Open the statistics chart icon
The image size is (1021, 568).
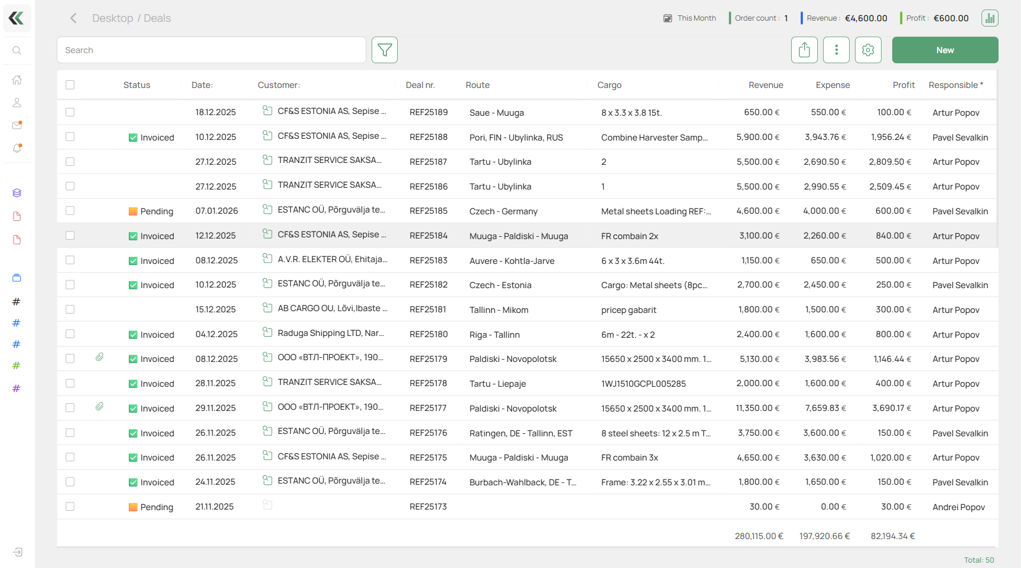pyautogui.click(x=990, y=18)
